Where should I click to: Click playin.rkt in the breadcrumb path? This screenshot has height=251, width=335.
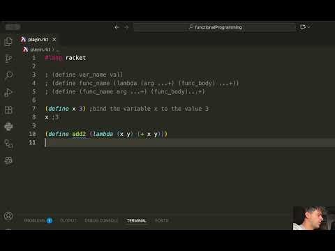(x=40, y=50)
